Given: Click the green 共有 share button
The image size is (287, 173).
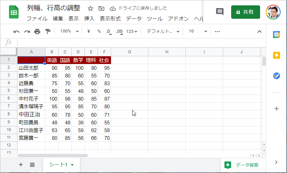Looking at the screenshot, I should click(246, 12).
